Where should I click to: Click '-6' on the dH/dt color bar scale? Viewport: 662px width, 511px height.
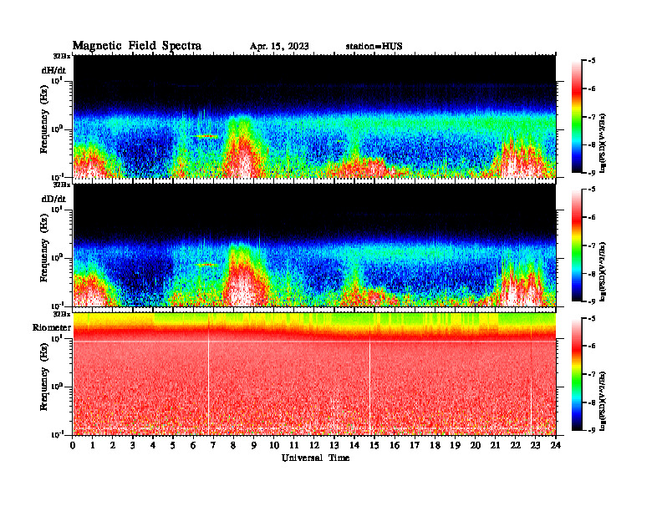tap(592, 89)
